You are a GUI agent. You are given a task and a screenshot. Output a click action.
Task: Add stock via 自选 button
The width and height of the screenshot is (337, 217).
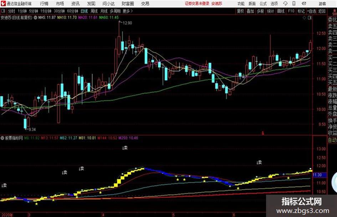tap(312, 11)
